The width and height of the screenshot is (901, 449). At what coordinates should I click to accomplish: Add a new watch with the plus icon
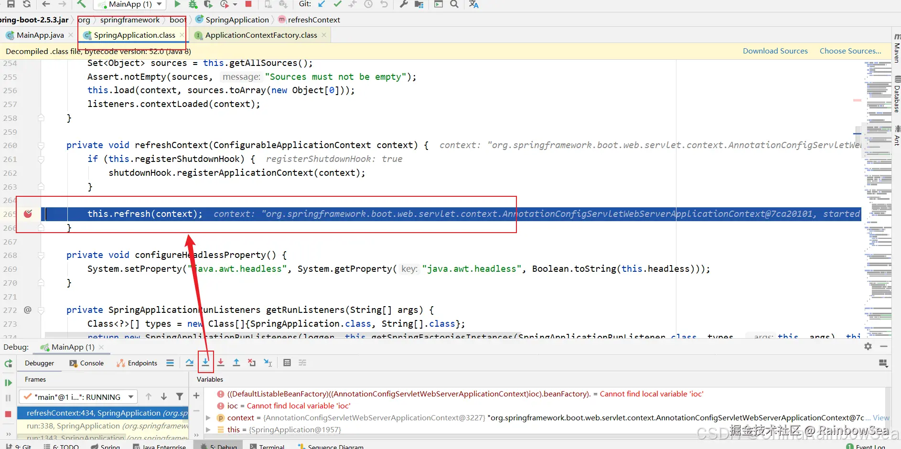click(x=196, y=396)
